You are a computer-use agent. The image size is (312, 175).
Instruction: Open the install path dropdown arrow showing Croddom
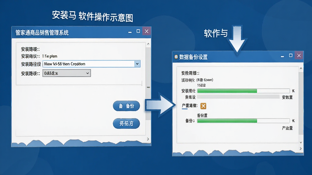137,64
